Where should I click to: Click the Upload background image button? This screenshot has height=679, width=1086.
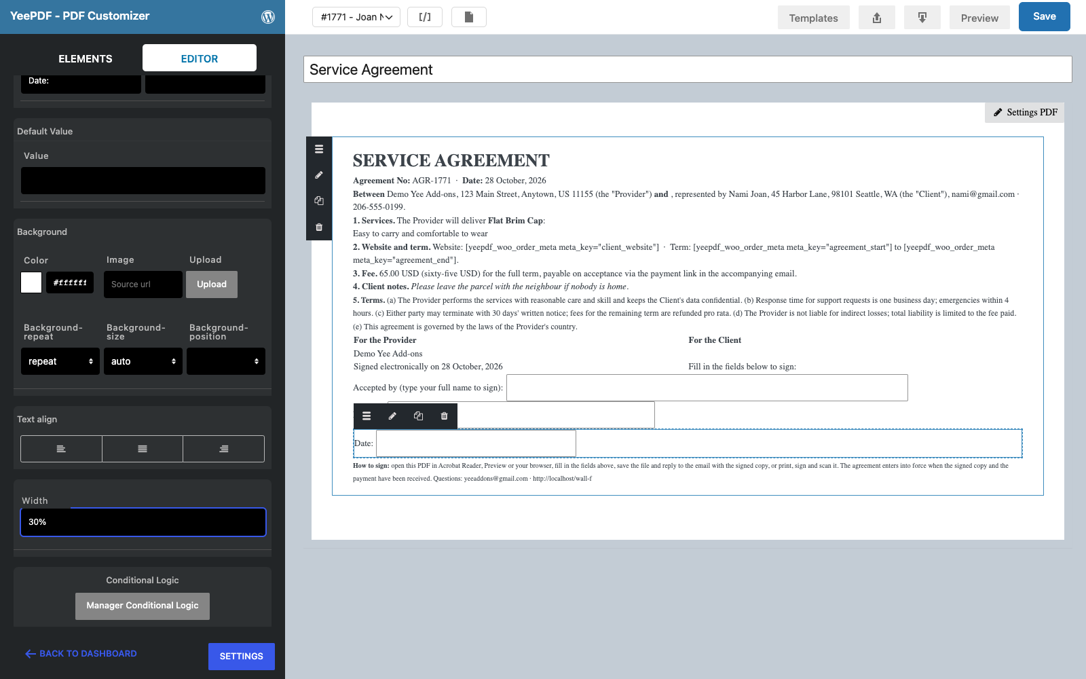pos(212,285)
